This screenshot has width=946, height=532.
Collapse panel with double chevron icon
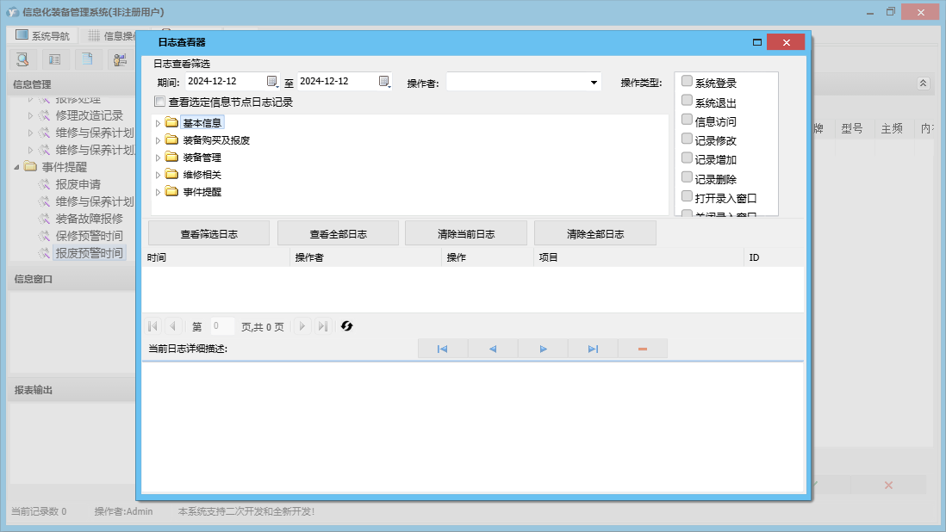click(923, 84)
